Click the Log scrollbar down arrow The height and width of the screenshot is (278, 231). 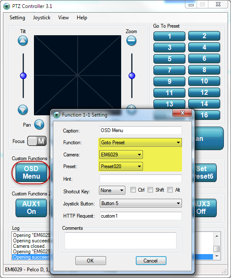click(x=217, y=256)
